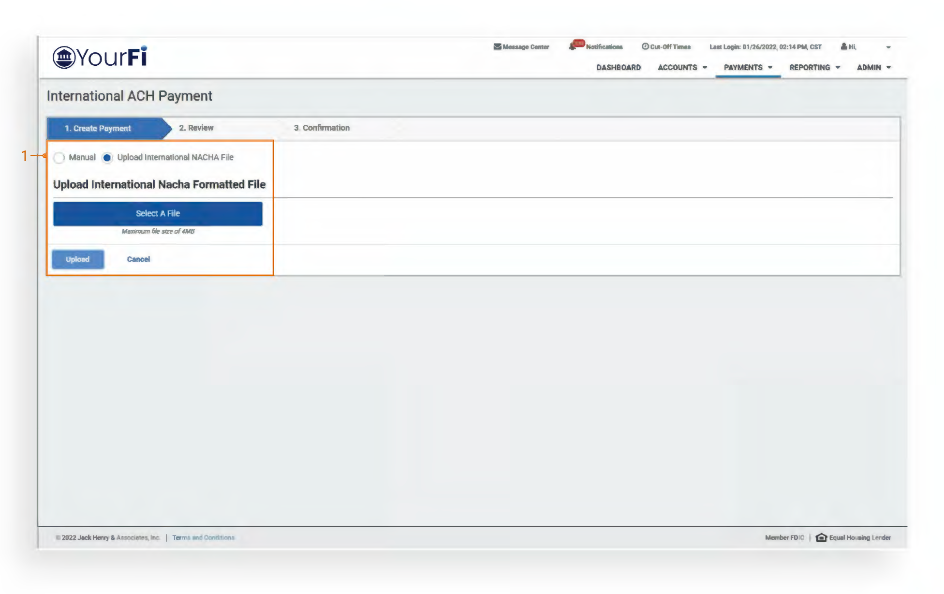Click the YourFi bank logo
The height and width of the screenshot is (594, 944).
click(100, 57)
